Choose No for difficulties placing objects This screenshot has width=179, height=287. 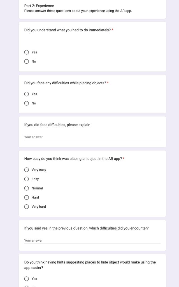tap(27, 103)
